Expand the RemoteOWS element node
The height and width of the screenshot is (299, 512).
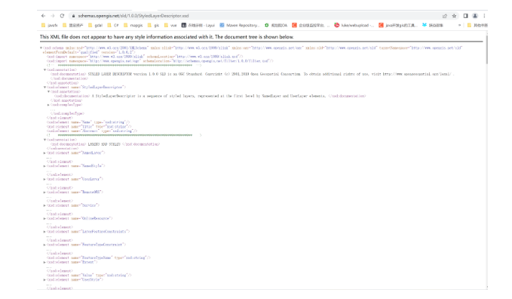point(44,193)
